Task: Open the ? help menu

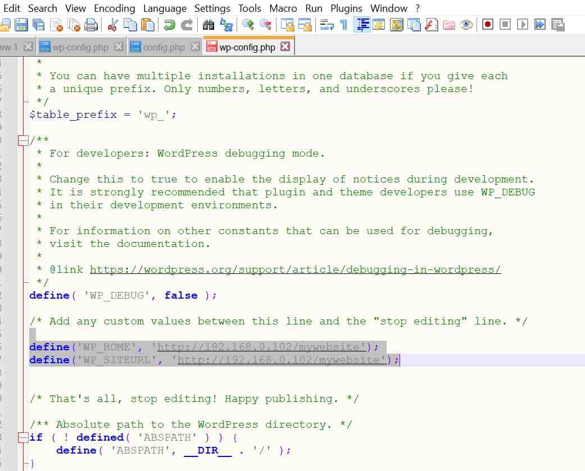Action: [418, 8]
